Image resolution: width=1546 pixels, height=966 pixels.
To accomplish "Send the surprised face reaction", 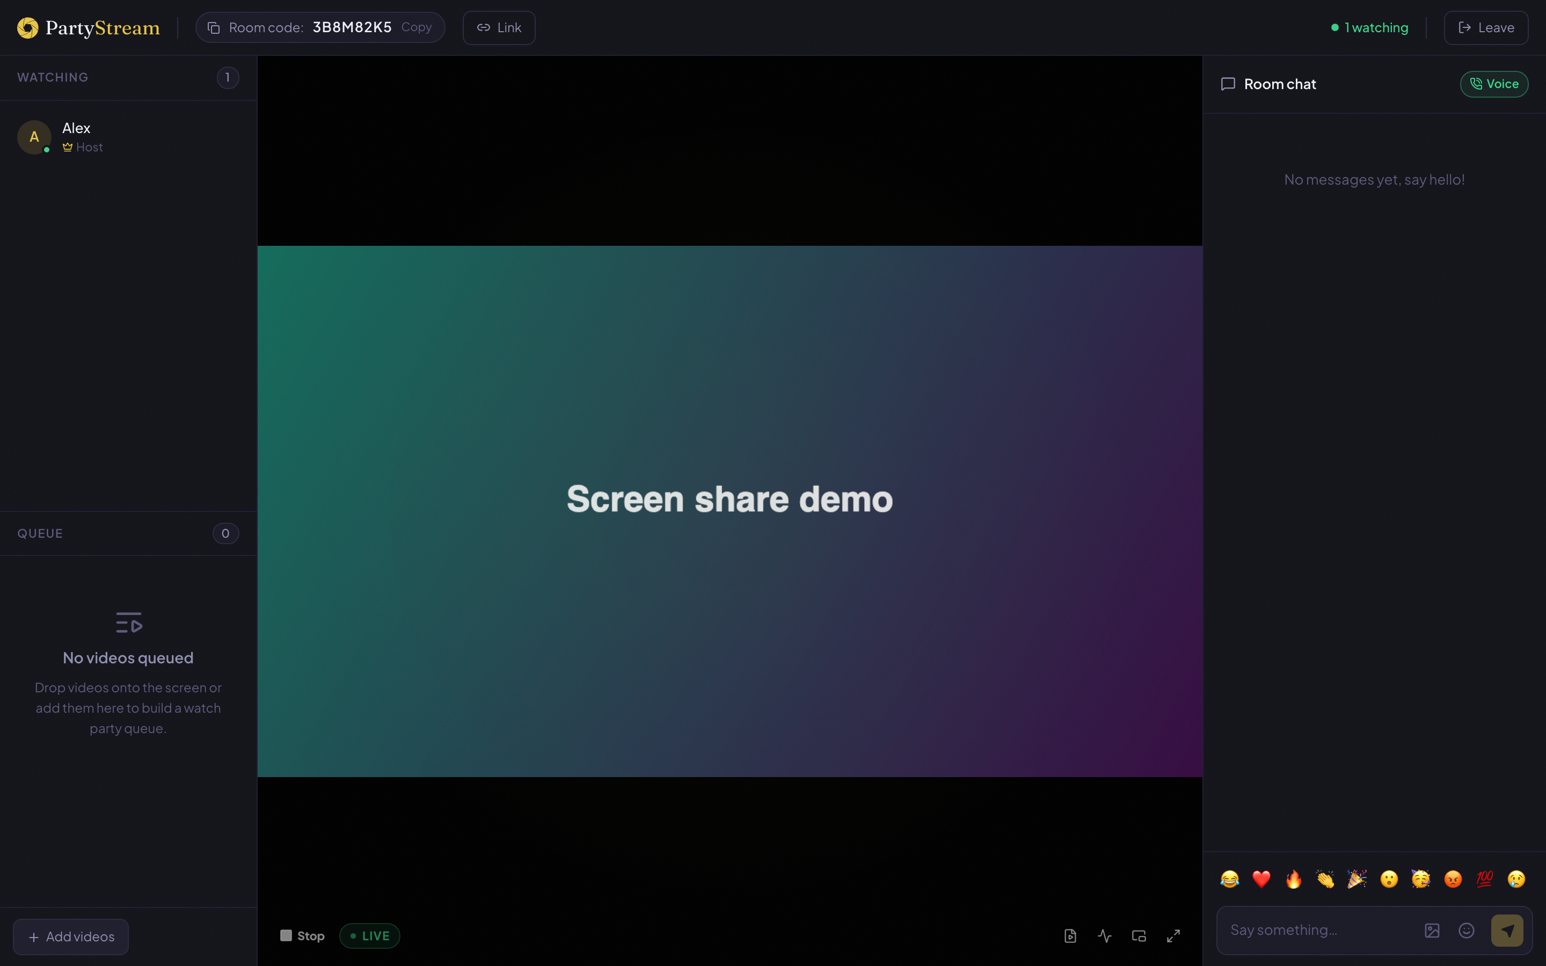I will tap(1389, 879).
